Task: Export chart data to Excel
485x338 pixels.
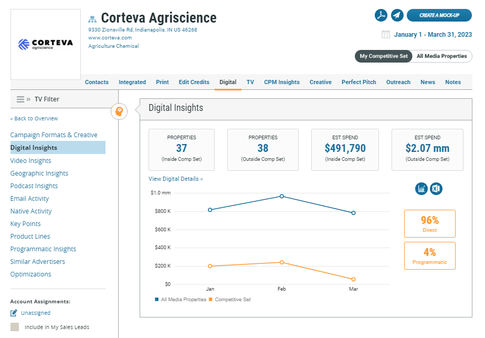Action: [436, 189]
